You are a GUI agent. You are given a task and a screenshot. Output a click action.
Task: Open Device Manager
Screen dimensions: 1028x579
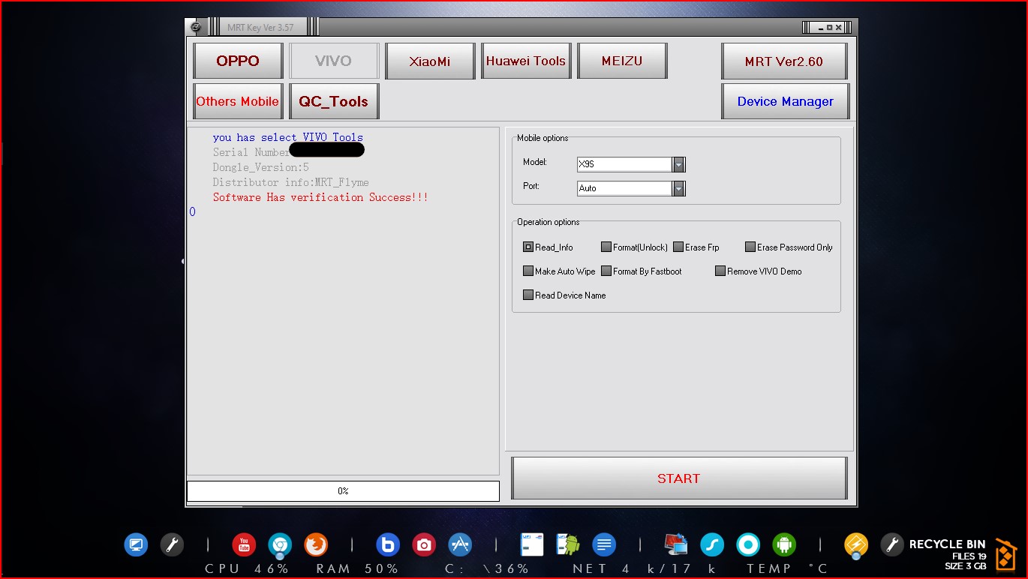[x=785, y=101]
